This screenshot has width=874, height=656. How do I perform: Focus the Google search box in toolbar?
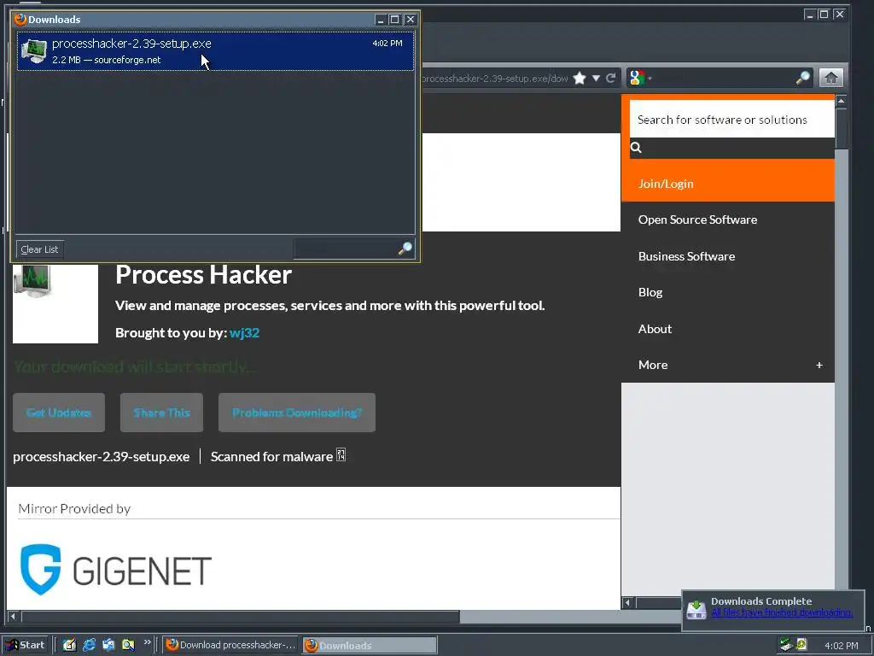[725, 78]
